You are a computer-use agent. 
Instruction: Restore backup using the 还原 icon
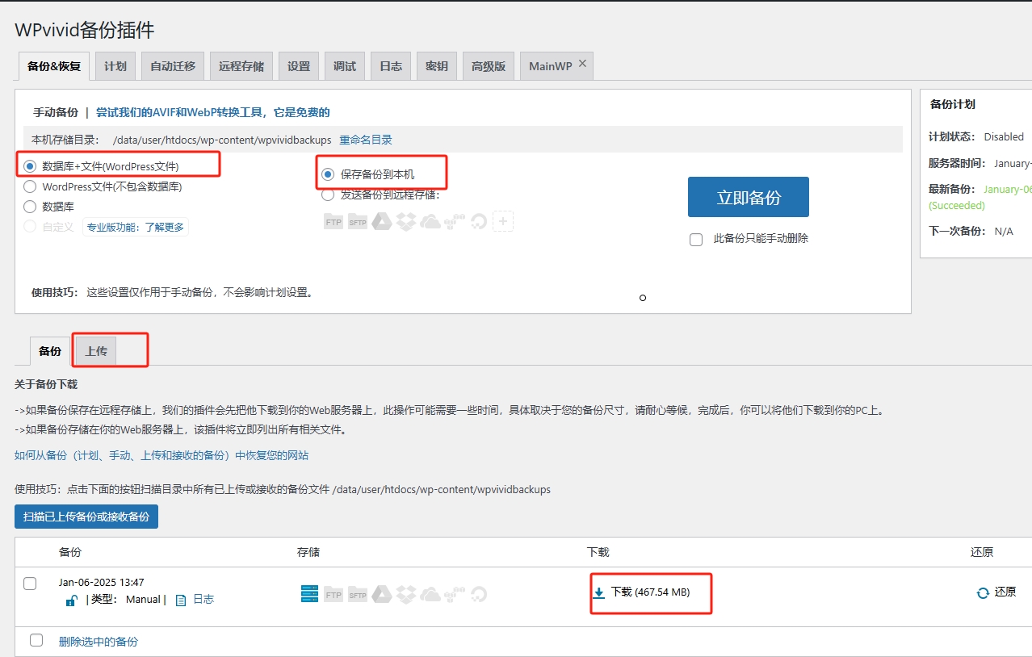click(x=983, y=592)
